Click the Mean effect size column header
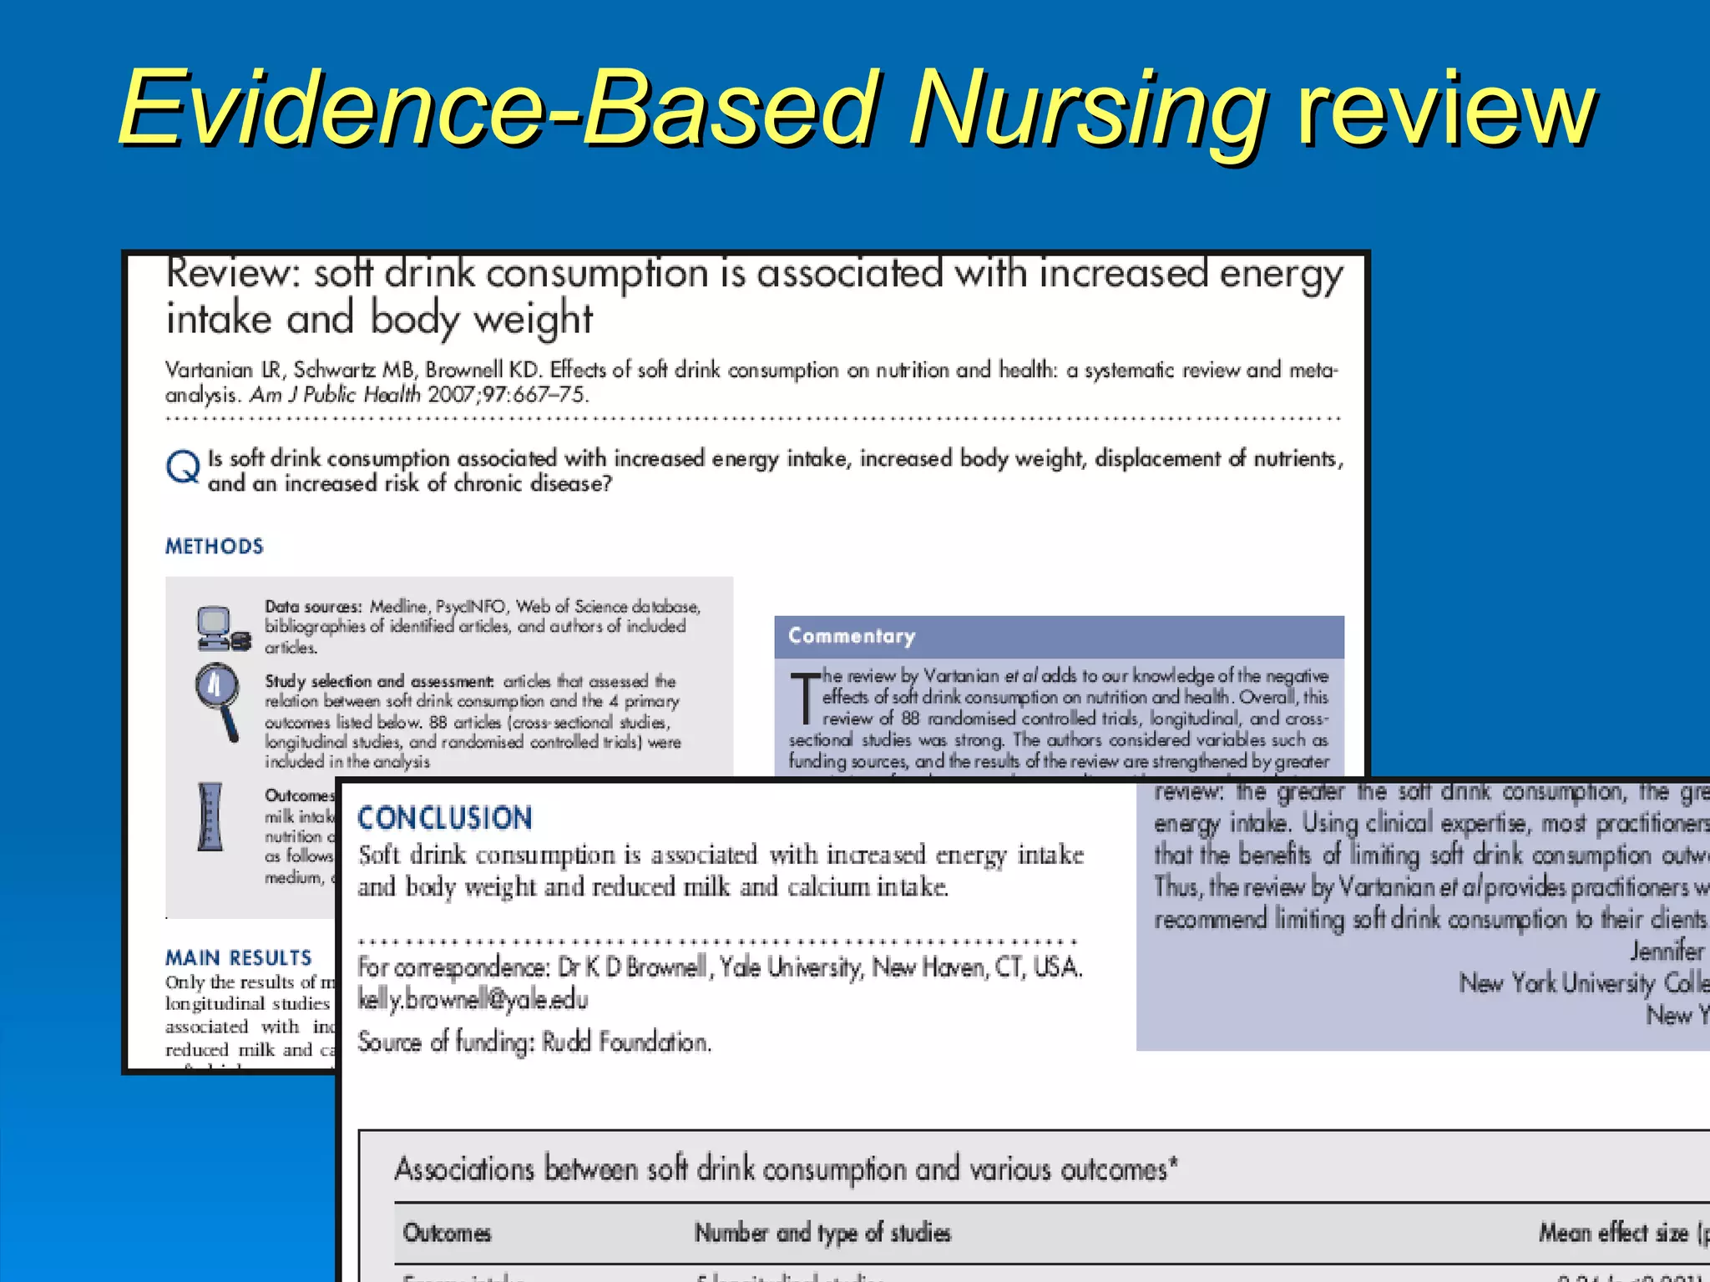The image size is (1710, 1282). click(x=1622, y=1233)
